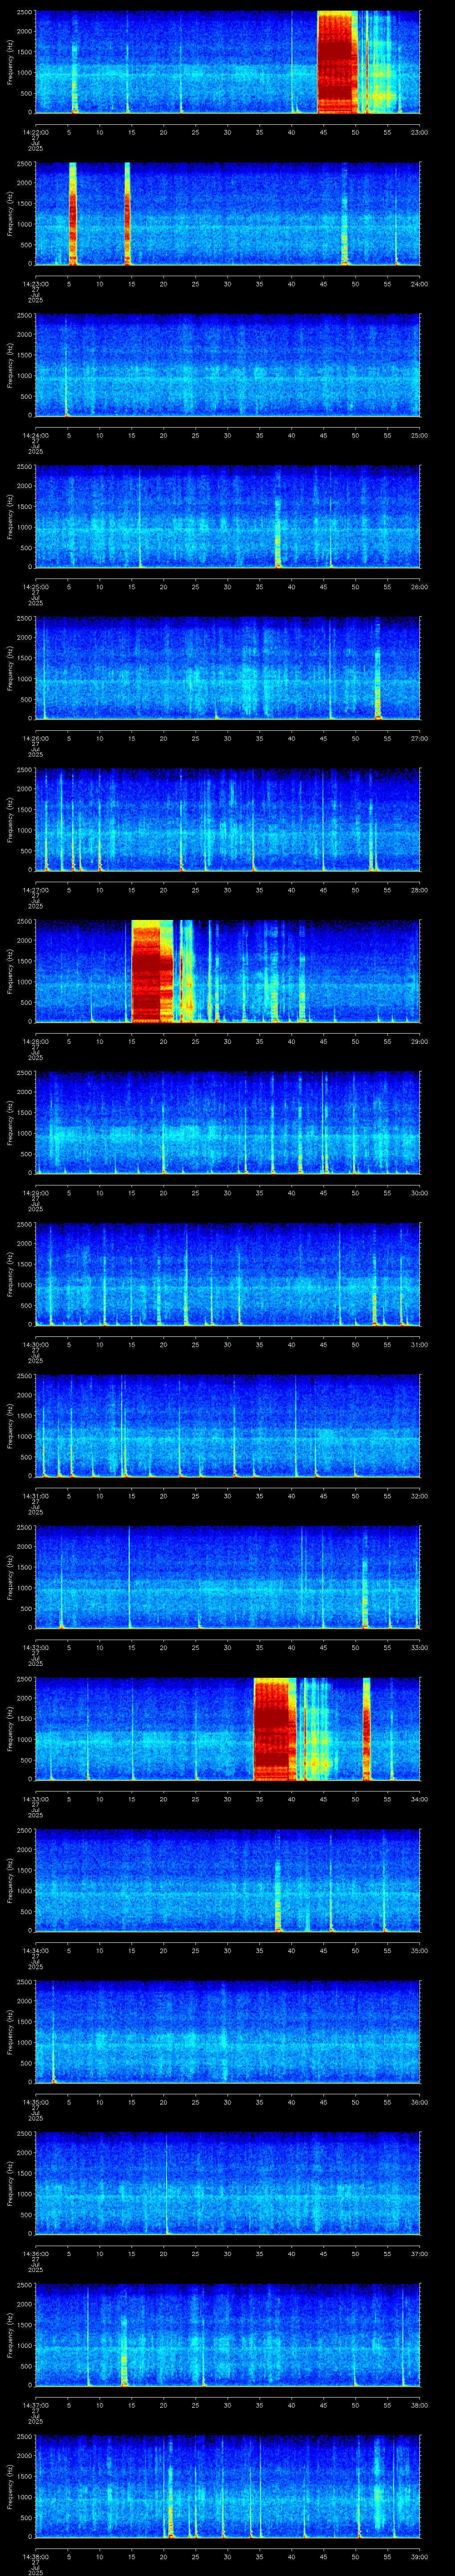Click the 39:00 end time label
455x2576 pixels.
click(x=419, y=2556)
